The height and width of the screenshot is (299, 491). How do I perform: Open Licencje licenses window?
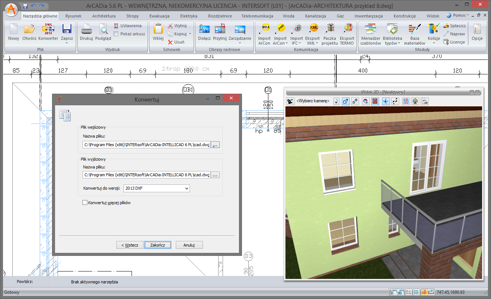point(454,42)
